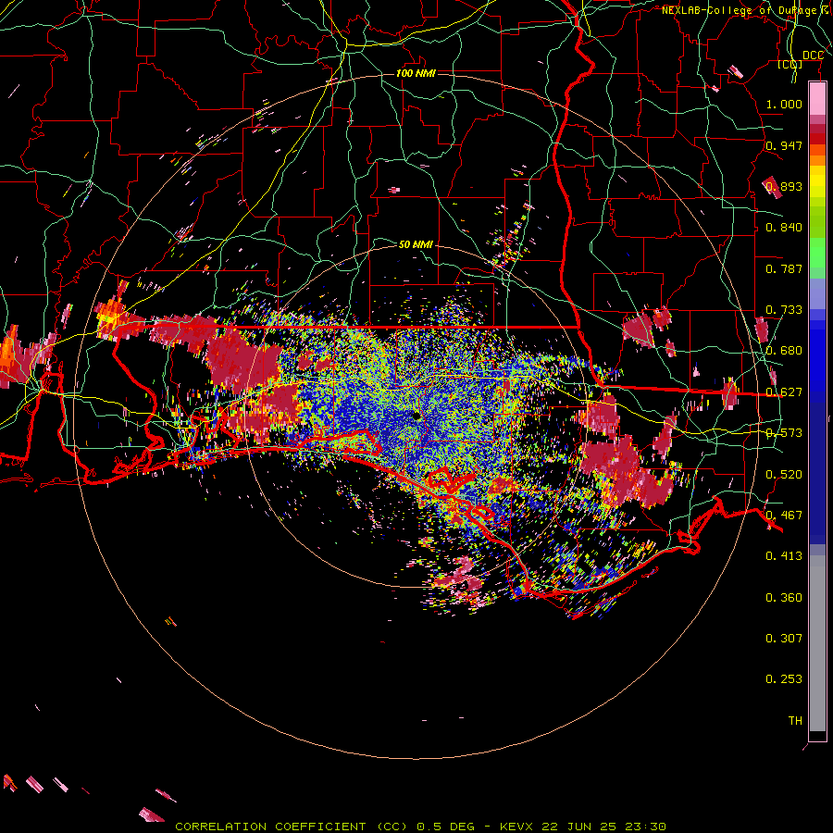833x833 pixels.
Task: Click the 0.947 scale value
Action: click(784, 145)
